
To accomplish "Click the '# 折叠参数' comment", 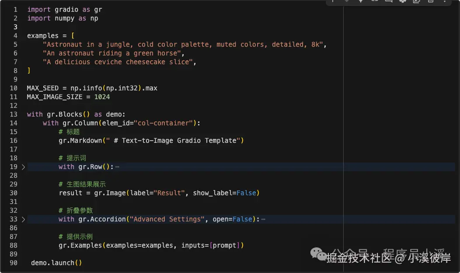I will coord(76,211).
